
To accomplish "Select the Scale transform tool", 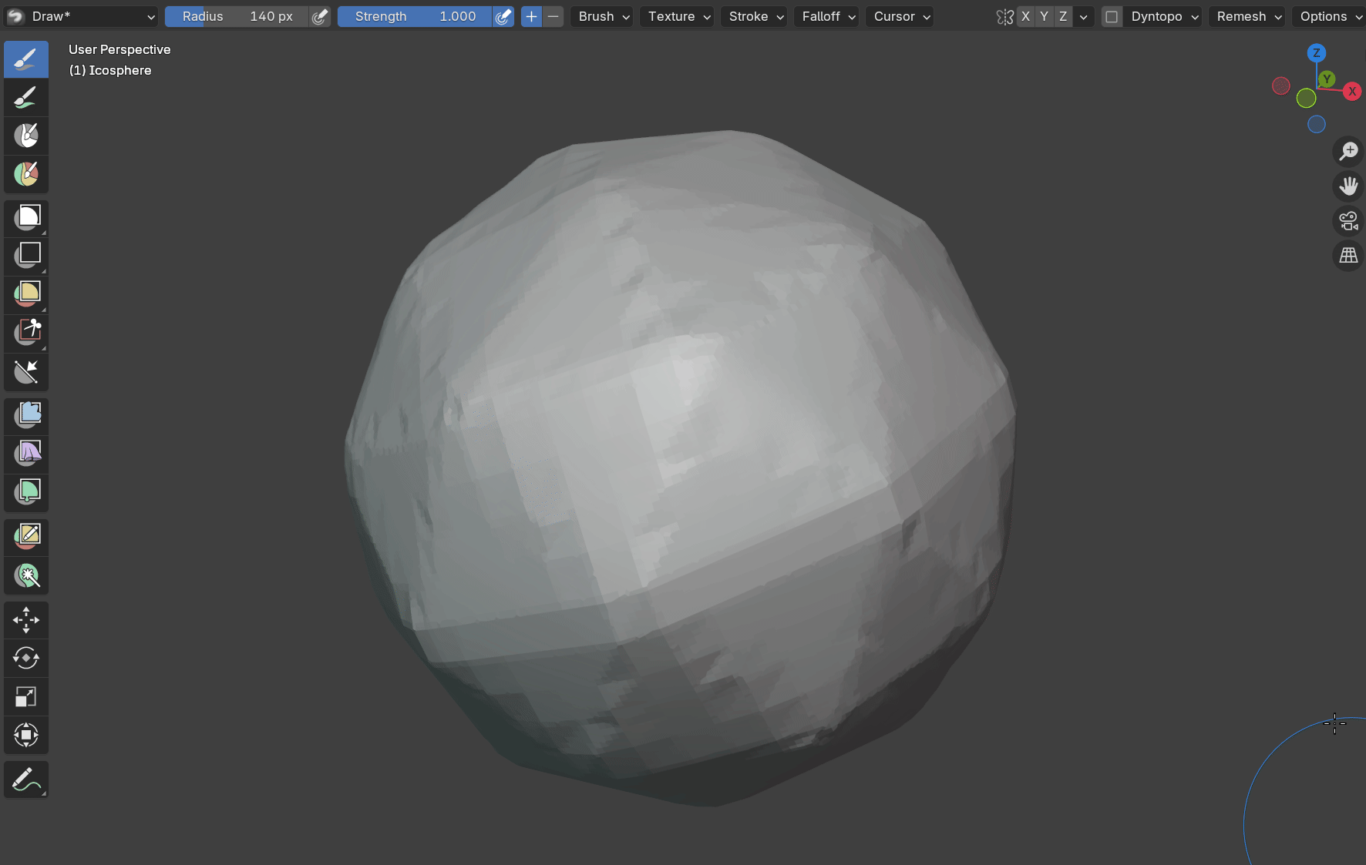I will click(x=26, y=697).
